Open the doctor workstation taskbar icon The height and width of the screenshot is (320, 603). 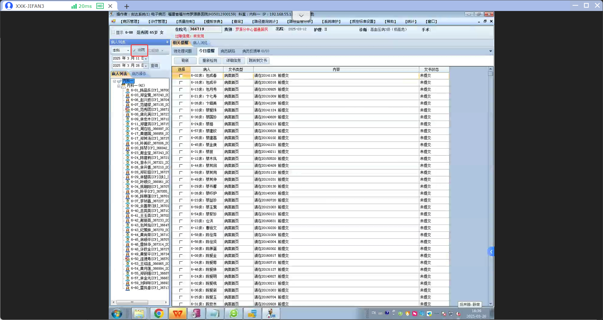[x=271, y=313]
